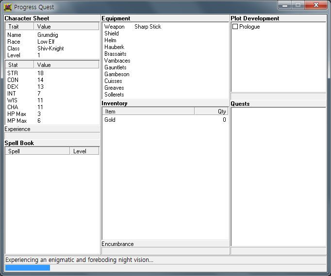Click inside the empty Spell Book list
331x276 pixels.
[x=52, y=204]
